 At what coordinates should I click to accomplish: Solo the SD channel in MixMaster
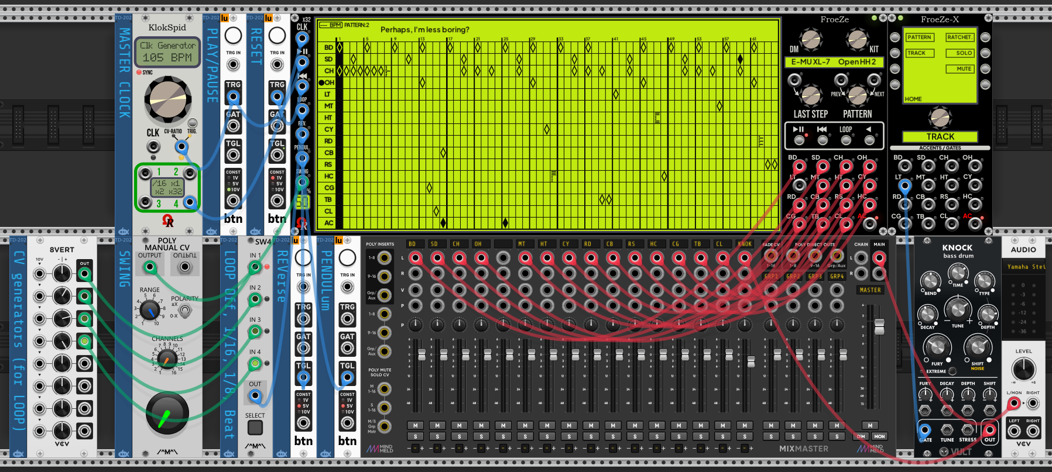point(437,436)
